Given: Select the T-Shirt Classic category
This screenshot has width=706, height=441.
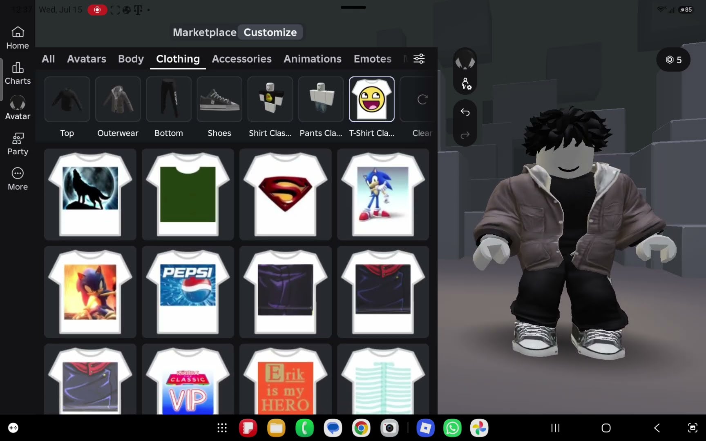Looking at the screenshot, I should pyautogui.click(x=371, y=108).
